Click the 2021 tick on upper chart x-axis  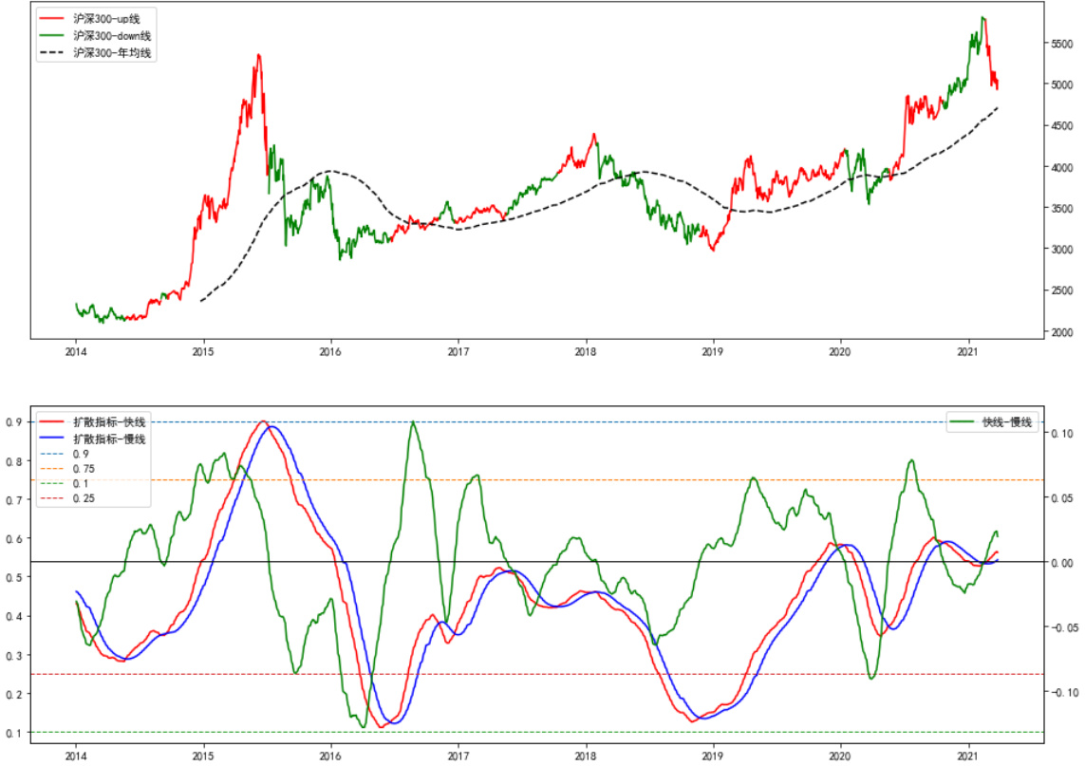coord(968,350)
